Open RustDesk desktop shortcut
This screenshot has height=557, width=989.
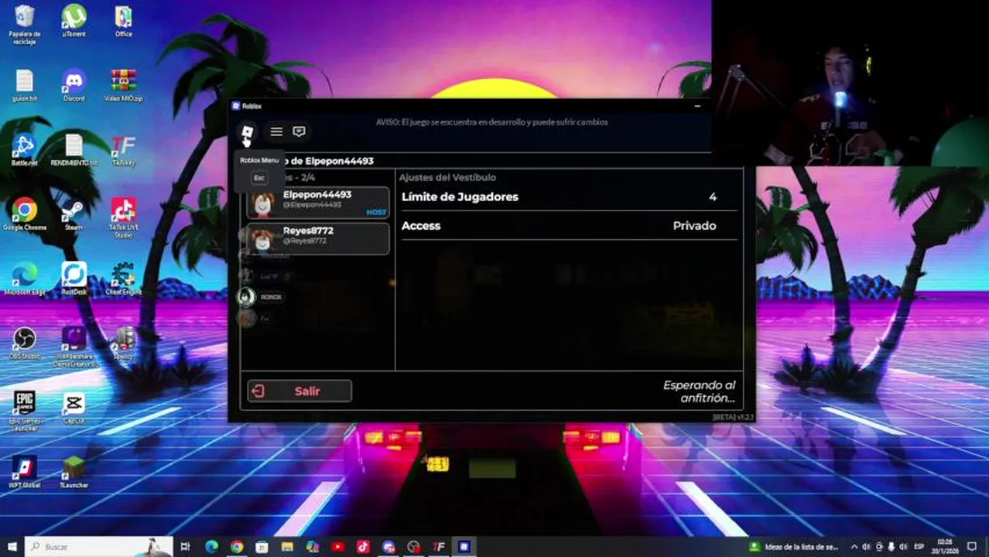point(74,279)
